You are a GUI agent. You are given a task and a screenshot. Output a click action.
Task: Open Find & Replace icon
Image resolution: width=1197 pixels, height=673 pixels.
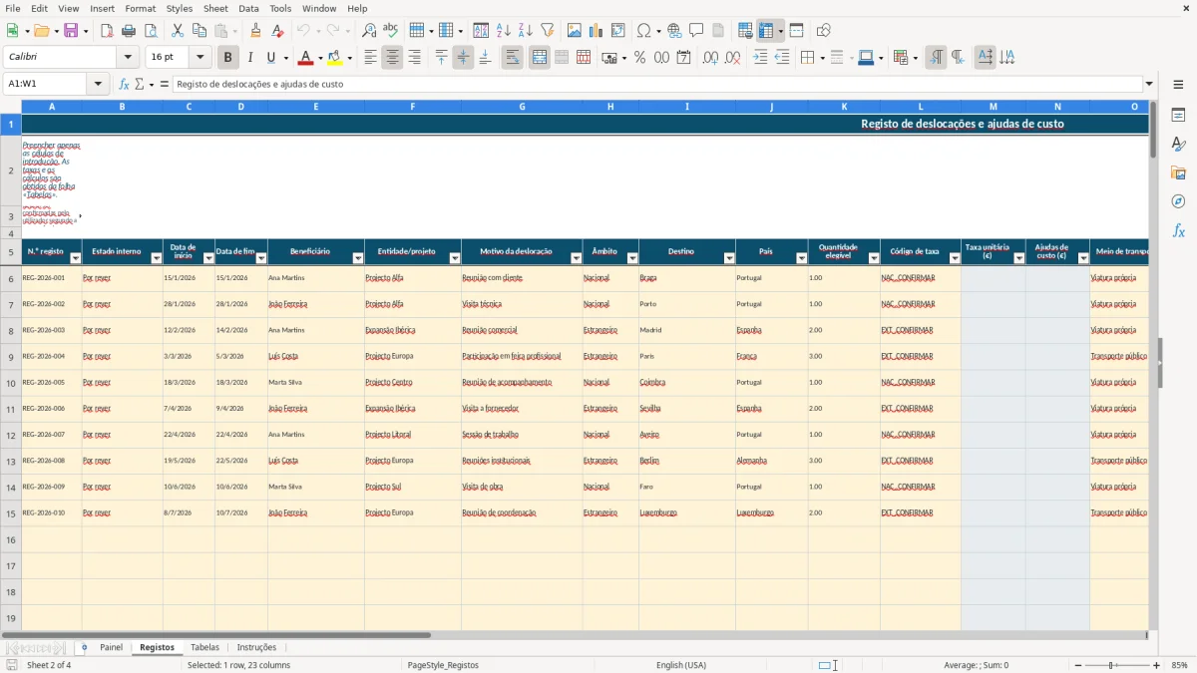(x=369, y=31)
